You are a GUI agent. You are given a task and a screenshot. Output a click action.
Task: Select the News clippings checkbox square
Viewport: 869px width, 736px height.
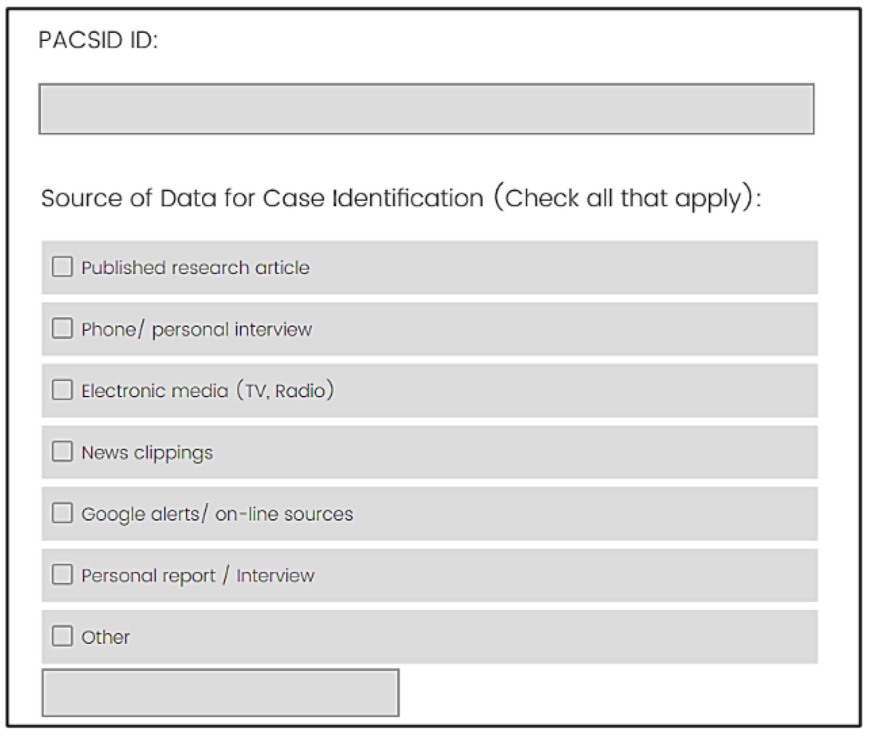pyautogui.click(x=62, y=452)
